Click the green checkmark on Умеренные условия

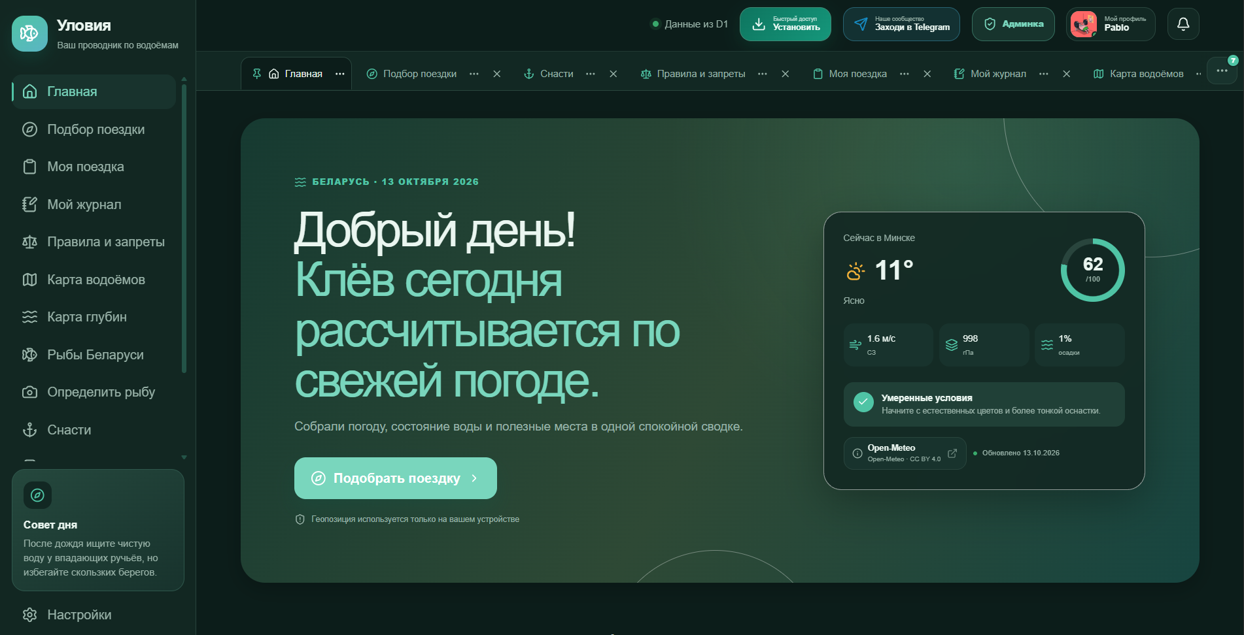click(x=863, y=402)
